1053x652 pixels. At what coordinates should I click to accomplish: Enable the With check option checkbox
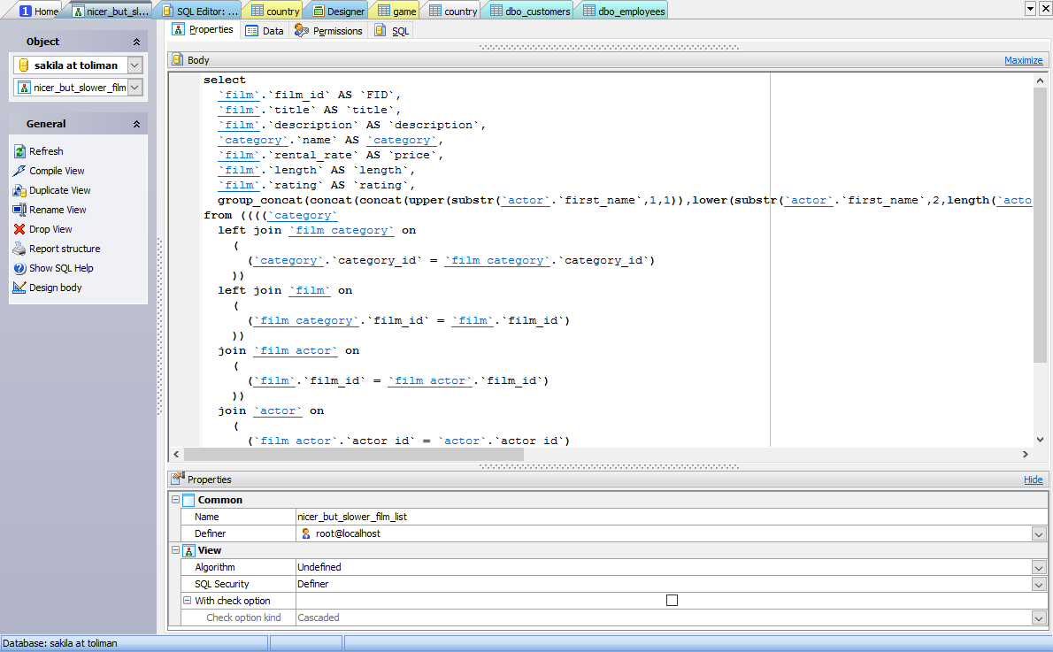(672, 601)
